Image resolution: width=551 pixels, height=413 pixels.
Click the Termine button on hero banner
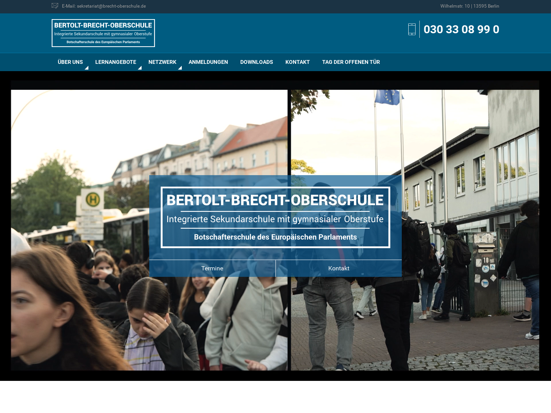[x=212, y=268]
